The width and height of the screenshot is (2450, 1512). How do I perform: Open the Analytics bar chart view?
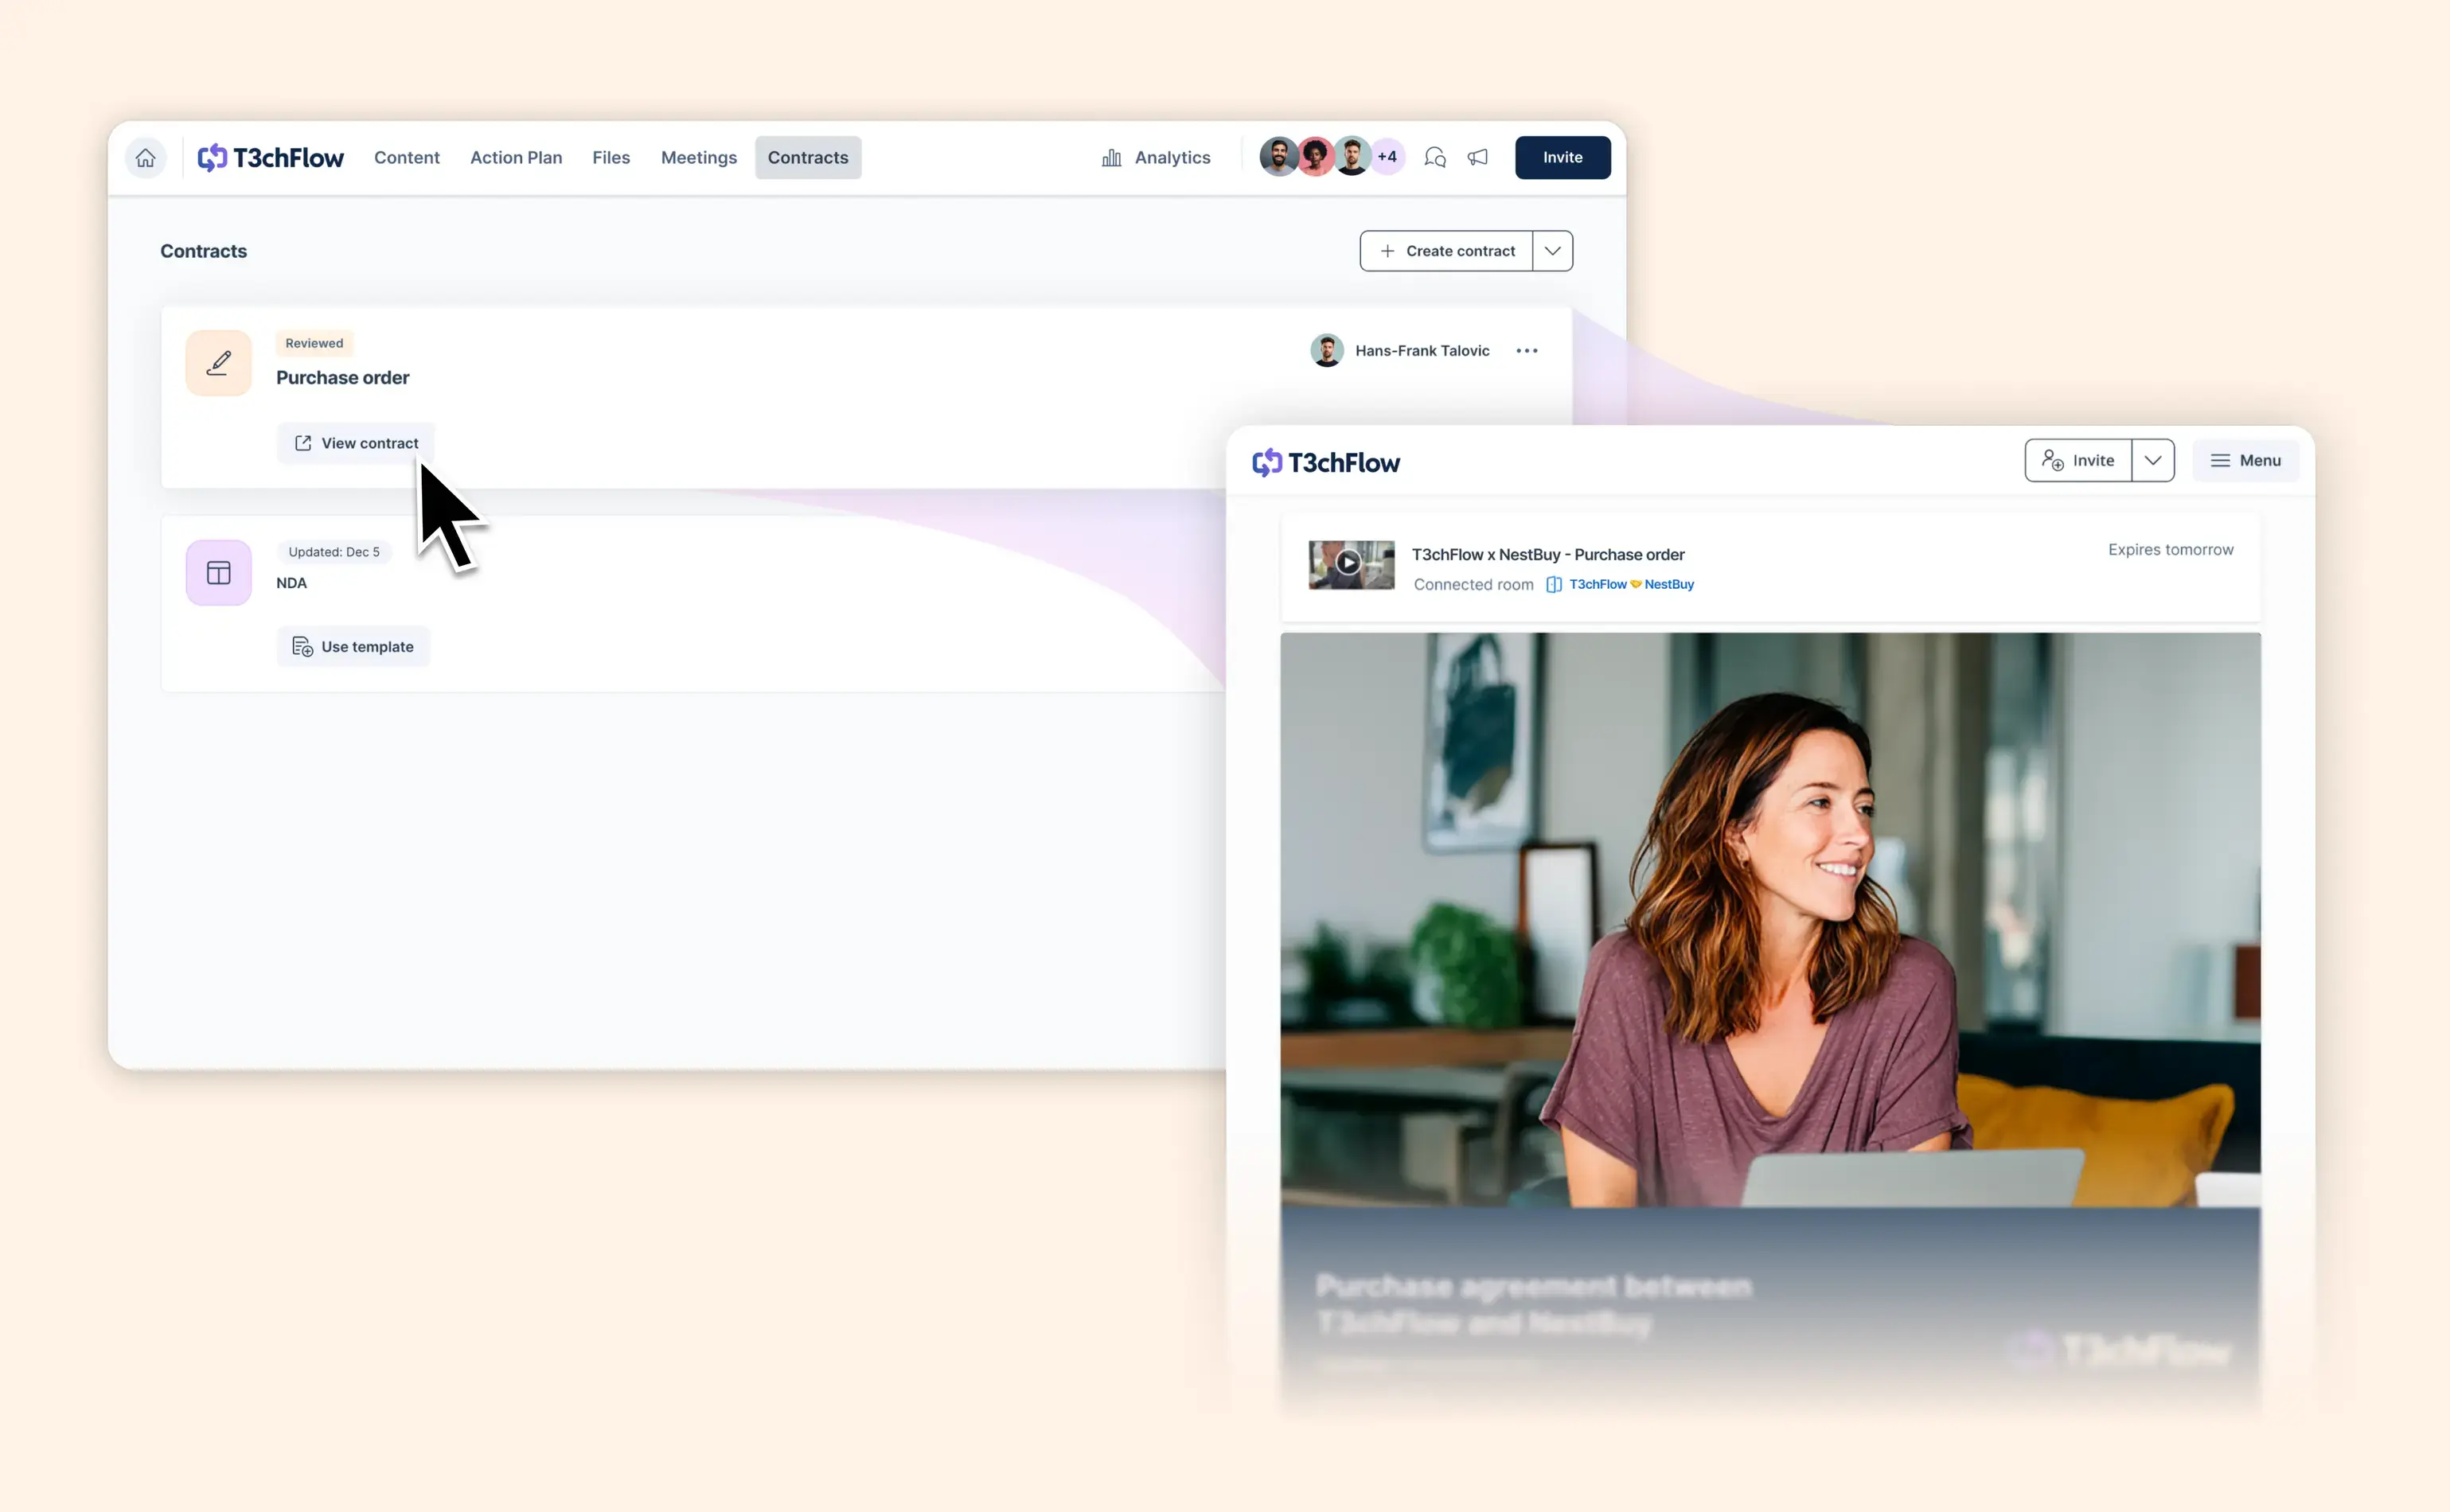pos(1155,158)
